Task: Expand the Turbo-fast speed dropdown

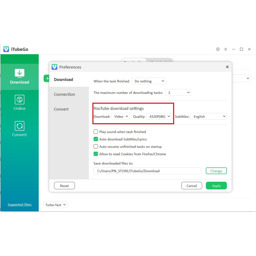Action: click(55, 204)
